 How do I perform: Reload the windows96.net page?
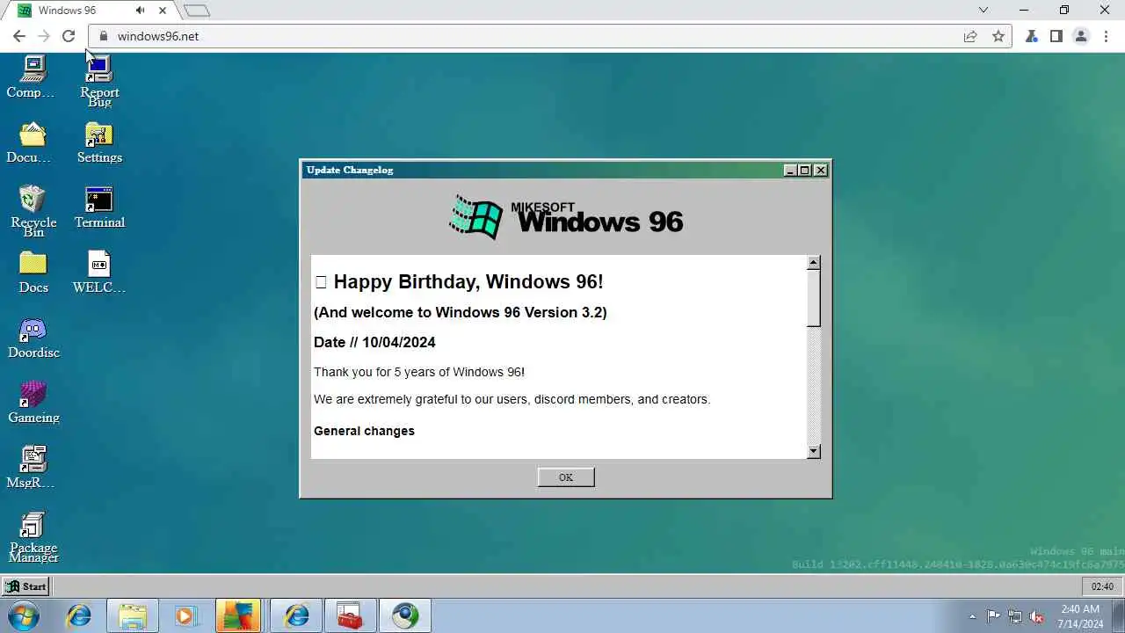(x=69, y=36)
